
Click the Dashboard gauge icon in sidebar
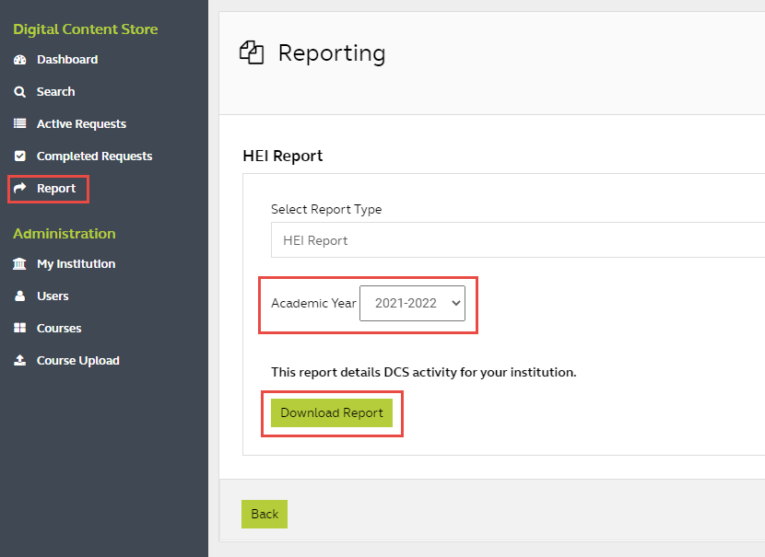pos(19,60)
